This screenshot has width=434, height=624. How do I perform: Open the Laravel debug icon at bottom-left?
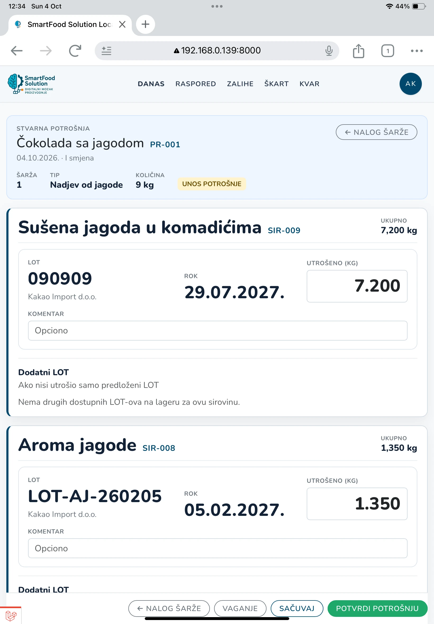[x=11, y=616]
